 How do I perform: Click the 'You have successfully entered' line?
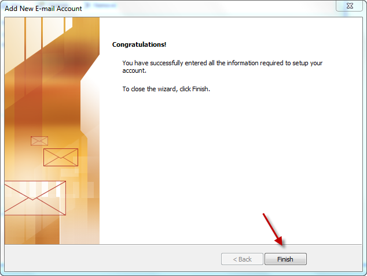click(x=222, y=63)
